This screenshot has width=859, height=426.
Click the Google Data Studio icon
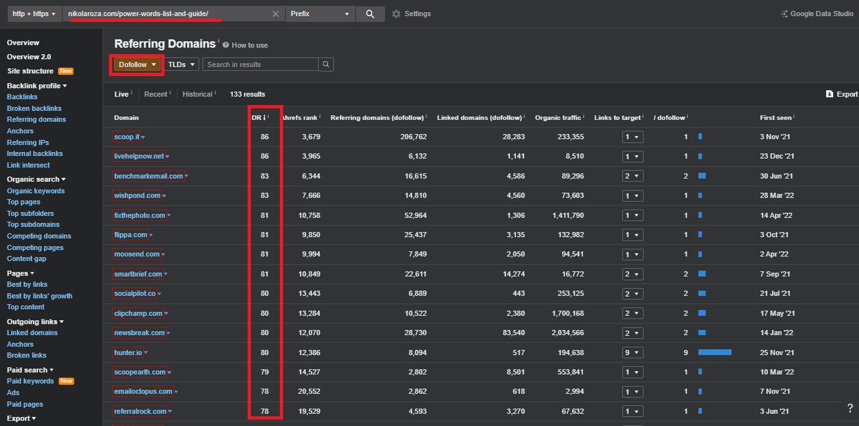coord(784,14)
